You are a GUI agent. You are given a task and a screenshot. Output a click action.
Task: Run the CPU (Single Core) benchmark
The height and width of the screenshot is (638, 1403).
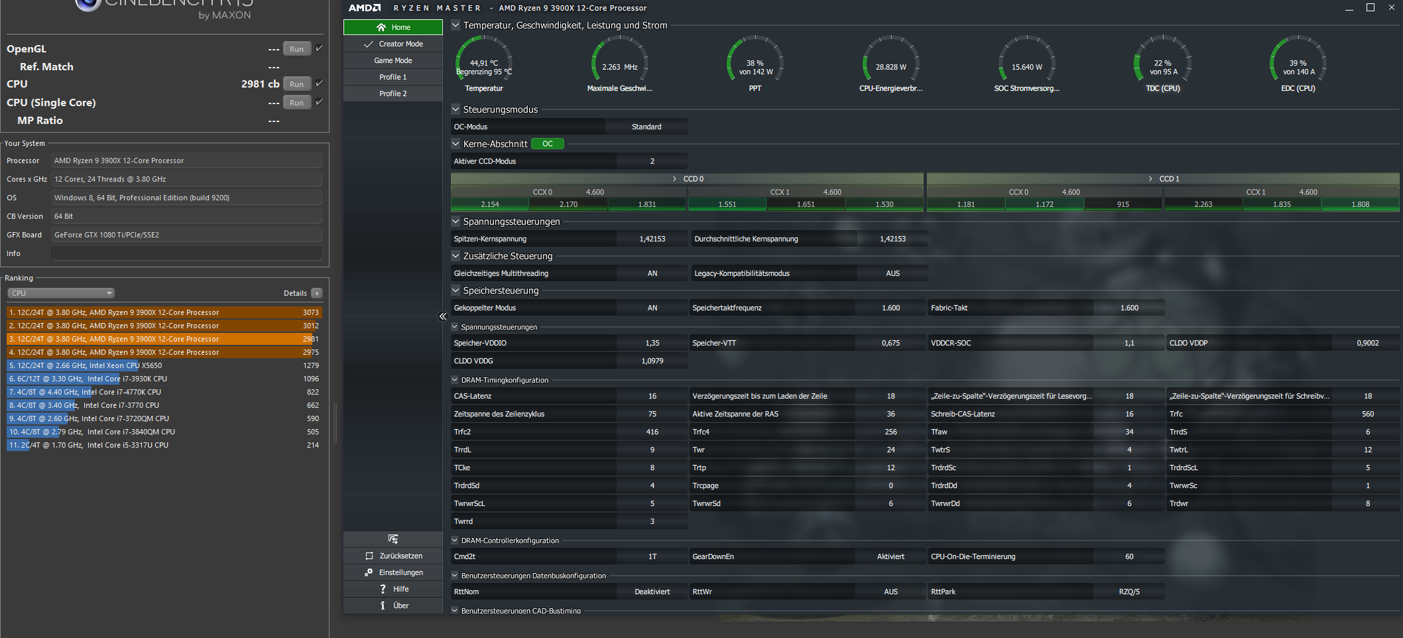point(297,103)
